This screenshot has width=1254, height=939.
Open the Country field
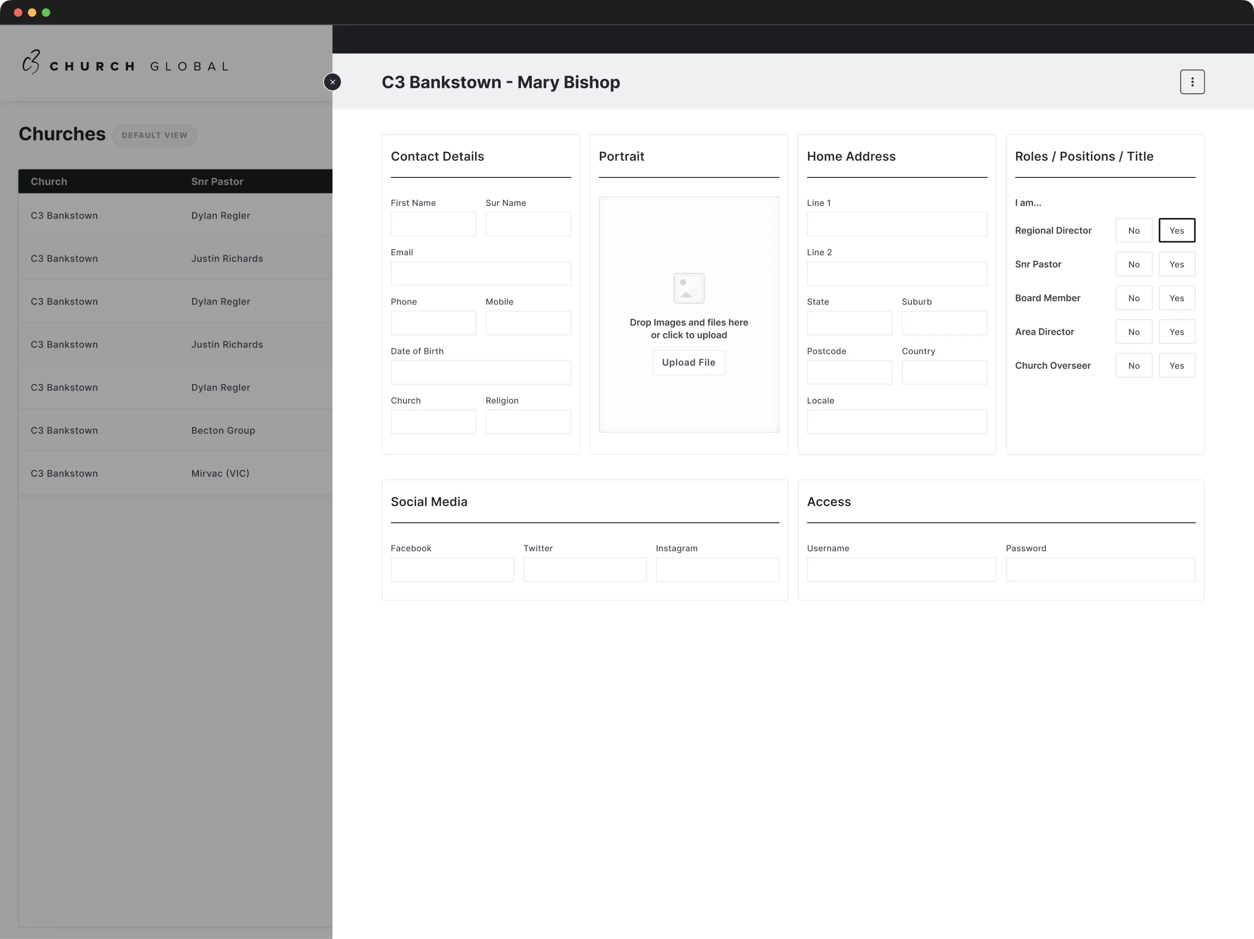coord(944,372)
